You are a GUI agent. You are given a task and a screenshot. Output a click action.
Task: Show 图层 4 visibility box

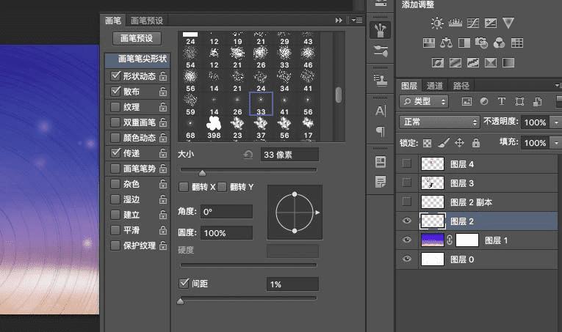[x=407, y=163]
